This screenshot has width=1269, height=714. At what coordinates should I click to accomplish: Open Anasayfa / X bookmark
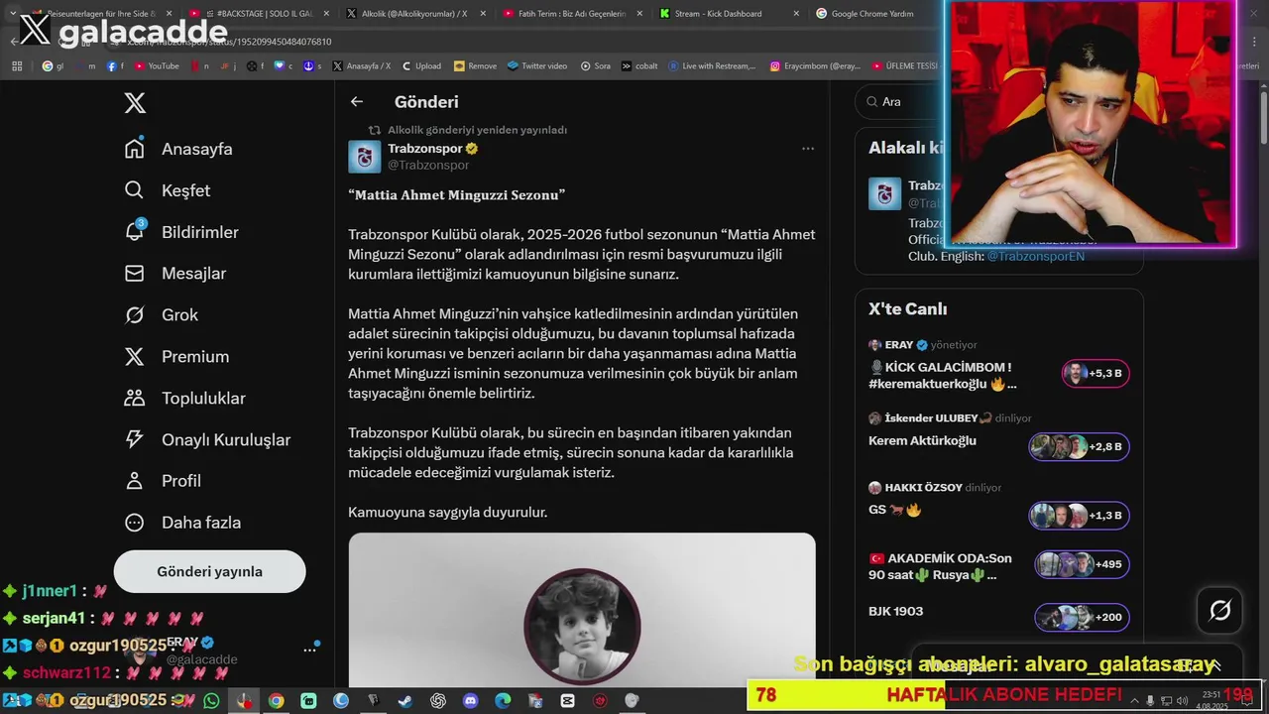(362, 66)
